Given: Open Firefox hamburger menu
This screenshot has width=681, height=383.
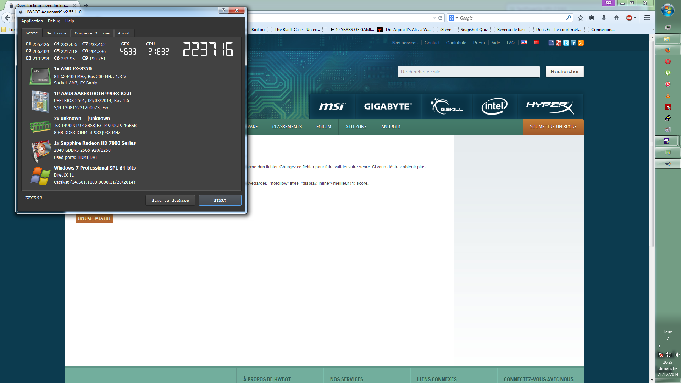Looking at the screenshot, I should 647,18.
